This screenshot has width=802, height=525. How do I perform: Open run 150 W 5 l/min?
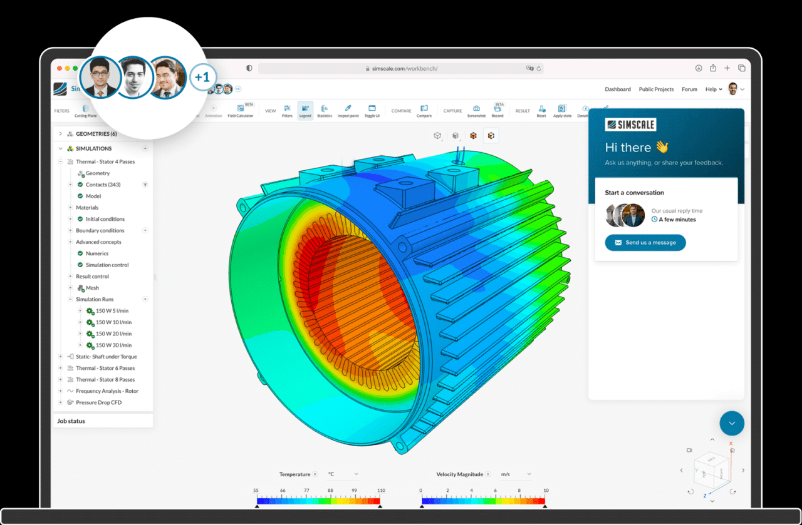pyautogui.click(x=112, y=311)
